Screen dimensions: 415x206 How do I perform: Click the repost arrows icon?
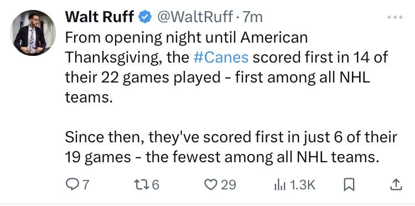141,185
